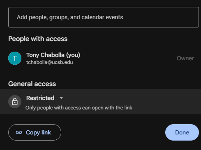Open the Restricted general access menu
This screenshot has height=150, width=201.
pyautogui.click(x=45, y=98)
